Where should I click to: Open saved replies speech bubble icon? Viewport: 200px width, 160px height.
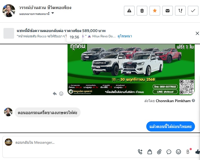169,152
